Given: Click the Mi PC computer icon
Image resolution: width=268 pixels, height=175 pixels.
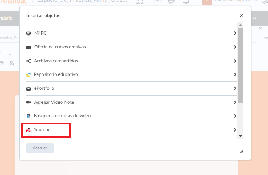Looking at the screenshot, I should coord(29,33).
